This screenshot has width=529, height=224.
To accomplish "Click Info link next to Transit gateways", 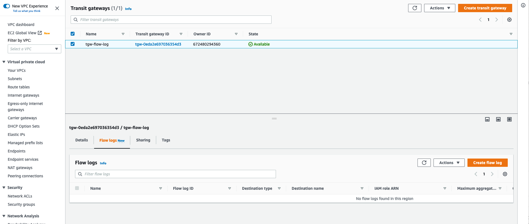I will pyautogui.click(x=128, y=9).
